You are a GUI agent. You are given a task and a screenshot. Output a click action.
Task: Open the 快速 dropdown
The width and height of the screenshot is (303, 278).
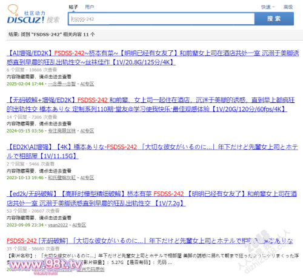(268, 7)
